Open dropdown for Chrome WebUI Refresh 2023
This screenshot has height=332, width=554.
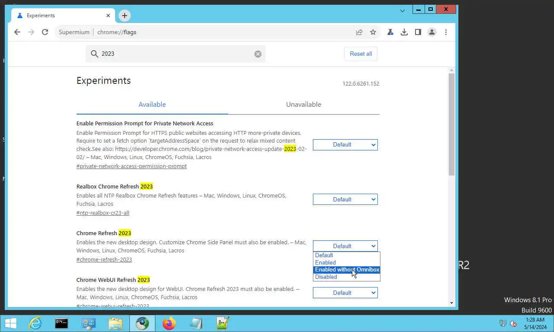click(345, 293)
